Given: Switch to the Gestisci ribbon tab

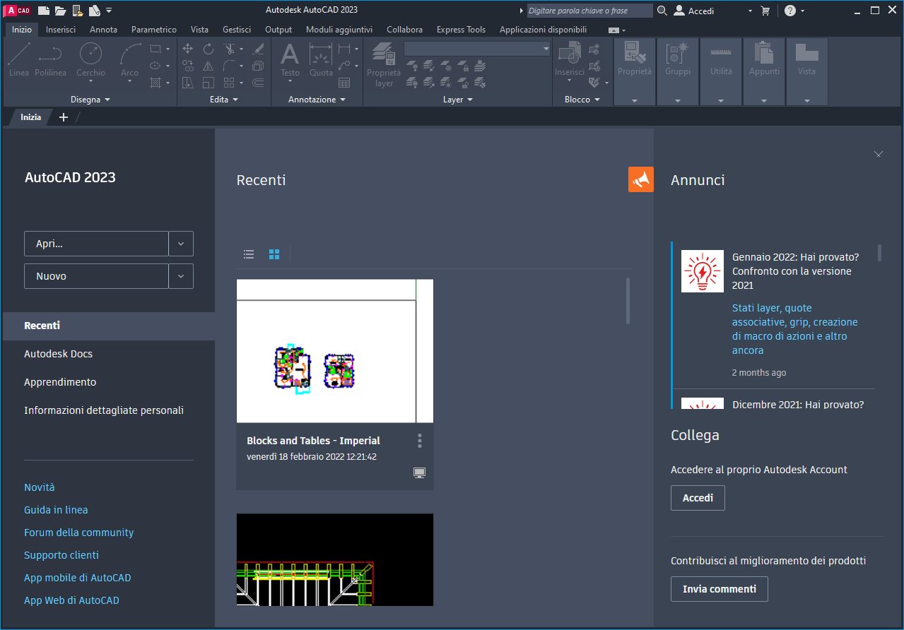Looking at the screenshot, I should pos(237,30).
